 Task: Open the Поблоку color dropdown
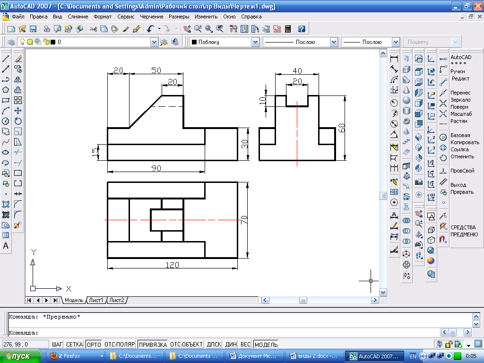(255, 42)
